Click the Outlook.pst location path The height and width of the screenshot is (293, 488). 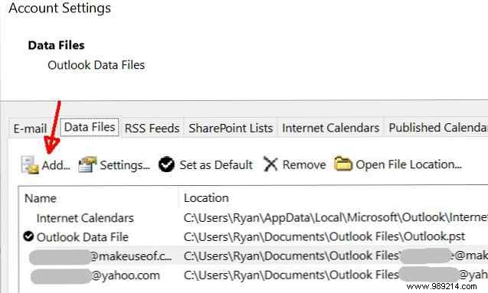coord(324,236)
